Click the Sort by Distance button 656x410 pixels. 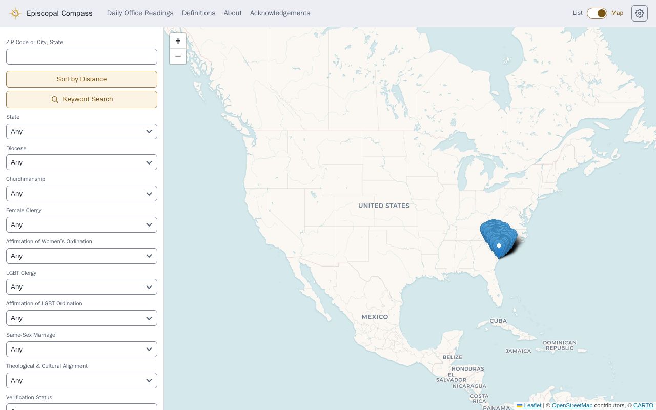click(81, 79)
